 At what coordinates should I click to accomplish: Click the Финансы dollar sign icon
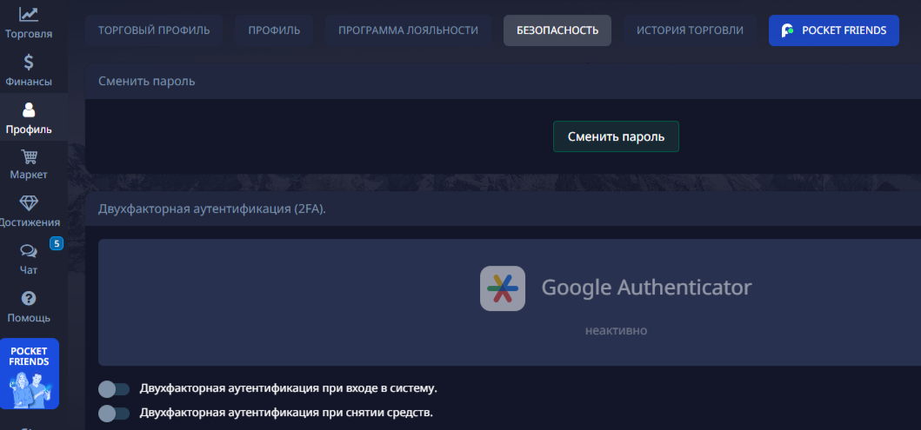(x=29, y=63)
